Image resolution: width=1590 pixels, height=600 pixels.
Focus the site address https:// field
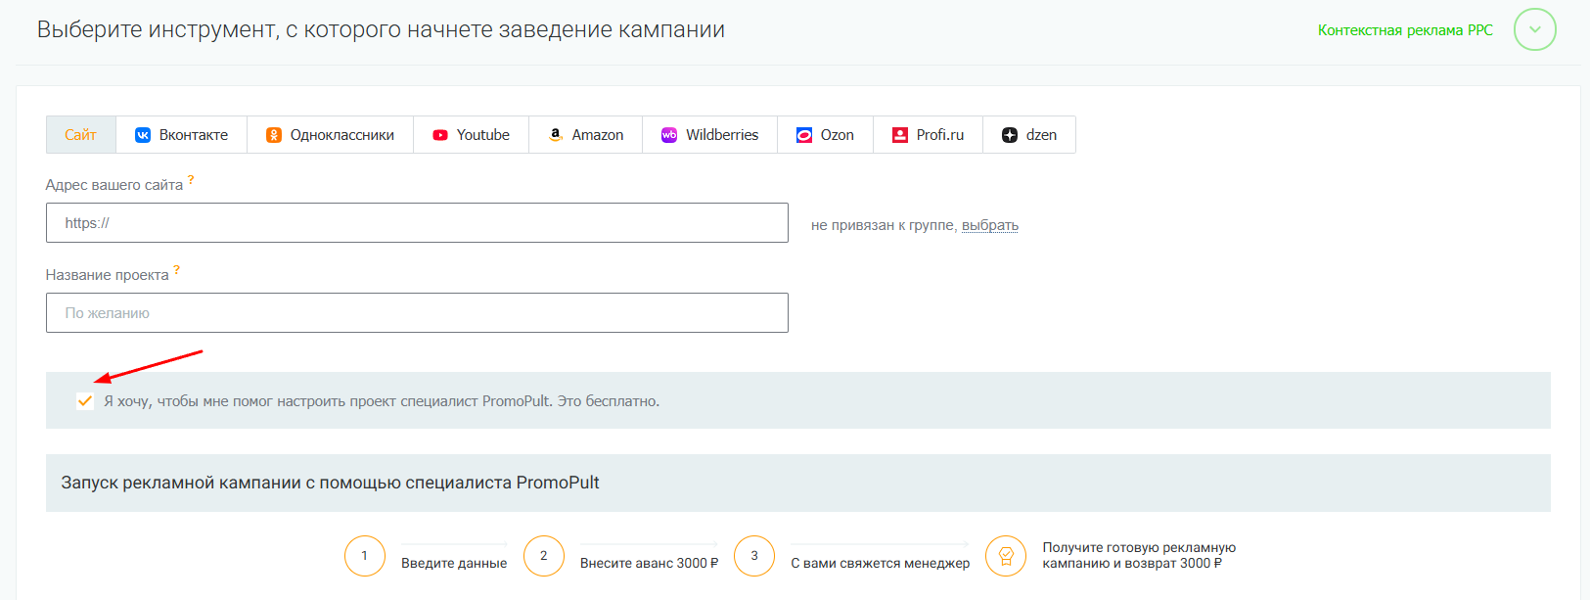pos(417,223)
